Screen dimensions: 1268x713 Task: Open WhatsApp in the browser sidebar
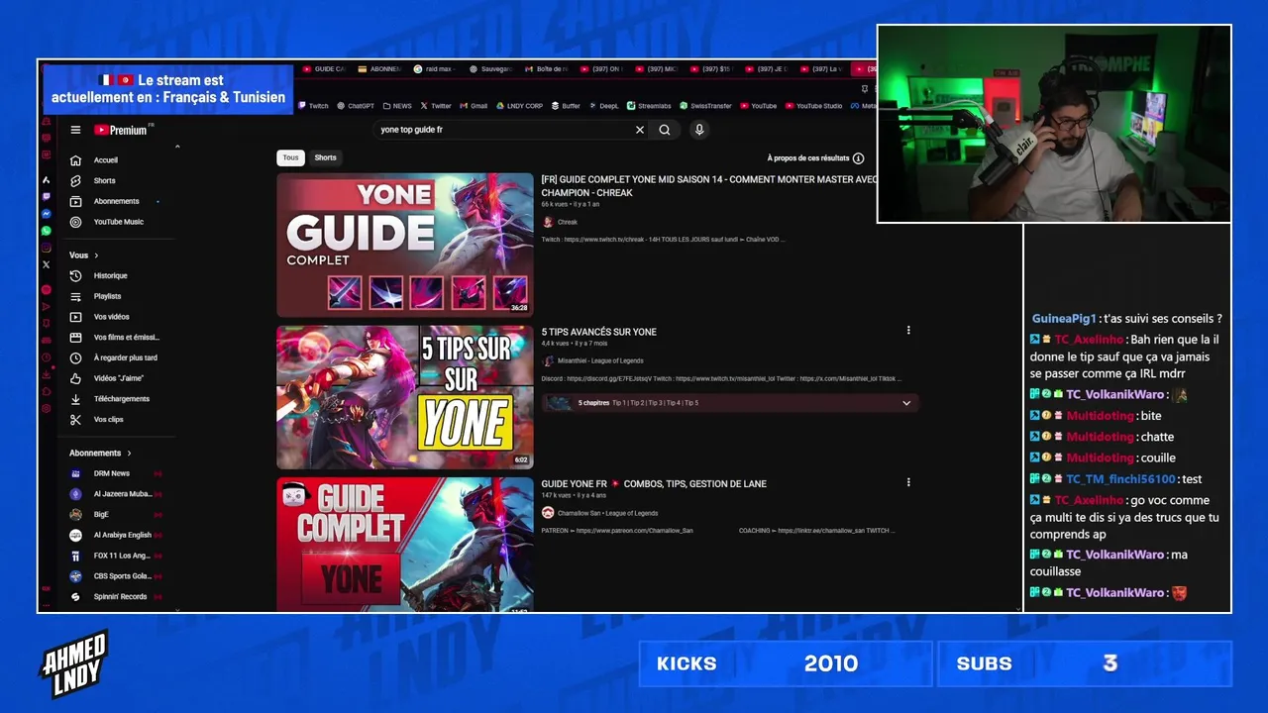tap(46, 231)
